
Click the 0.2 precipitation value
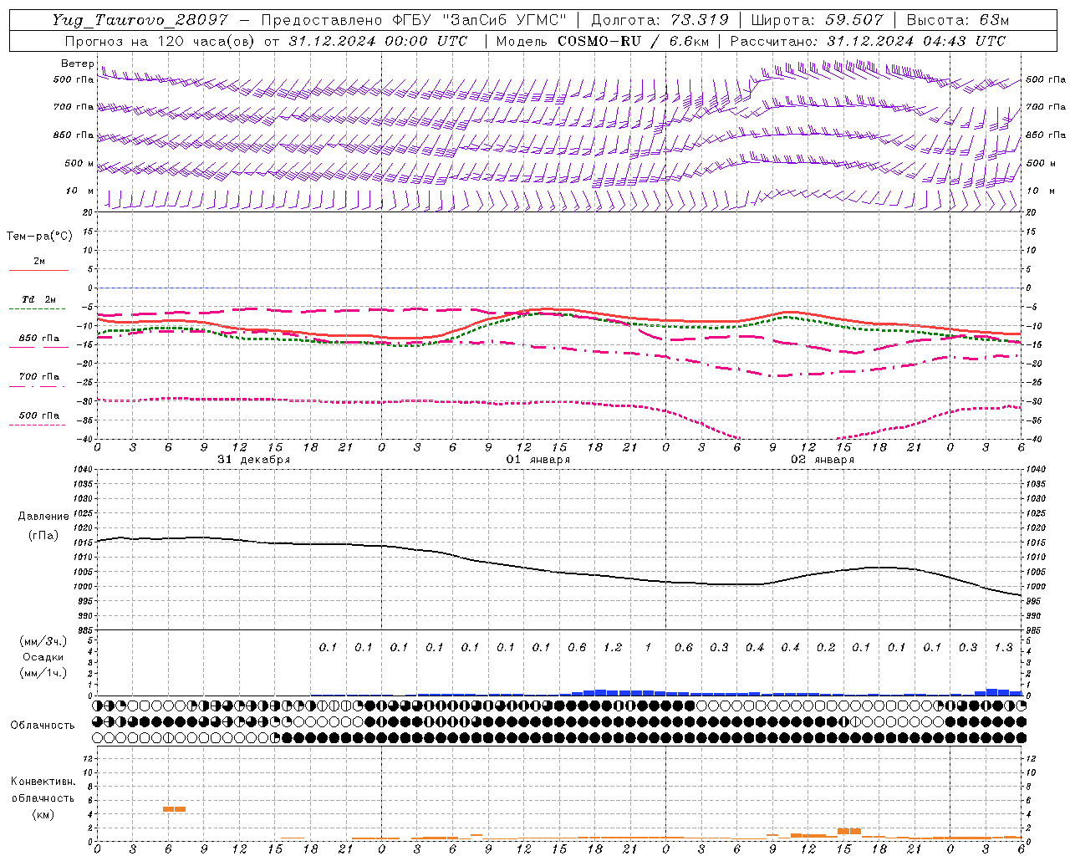point(826,648)
